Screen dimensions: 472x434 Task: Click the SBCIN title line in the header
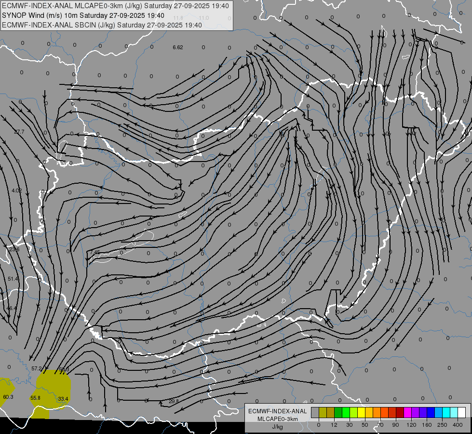point(102,25)
